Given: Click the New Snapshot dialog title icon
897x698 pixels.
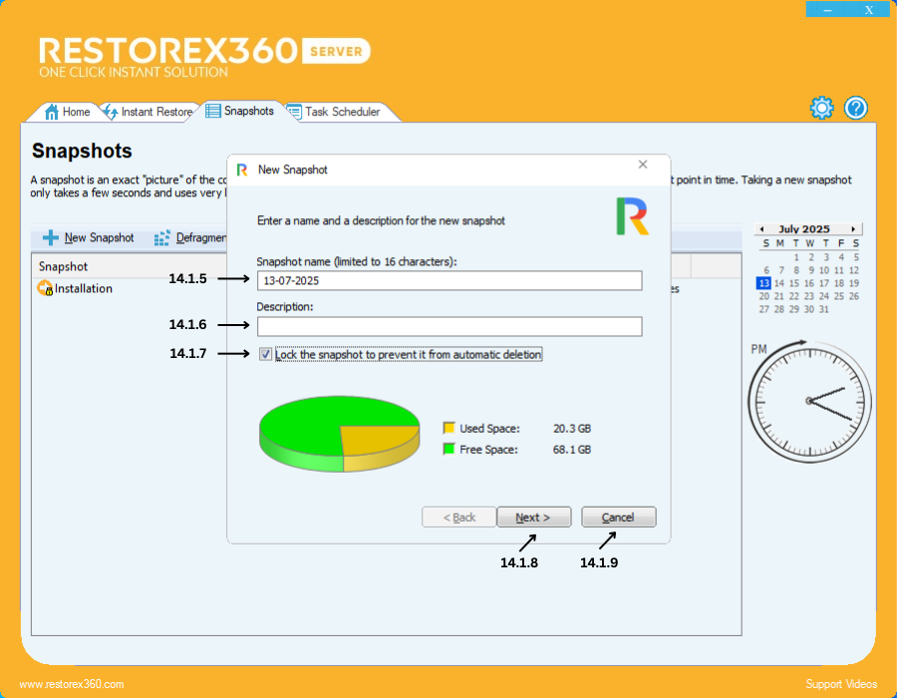Looking at the screenshot, I should 242,170.
